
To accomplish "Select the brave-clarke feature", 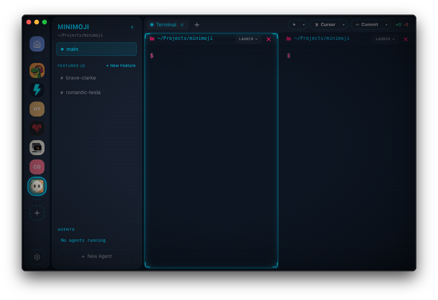I will [x=81, y=78].
